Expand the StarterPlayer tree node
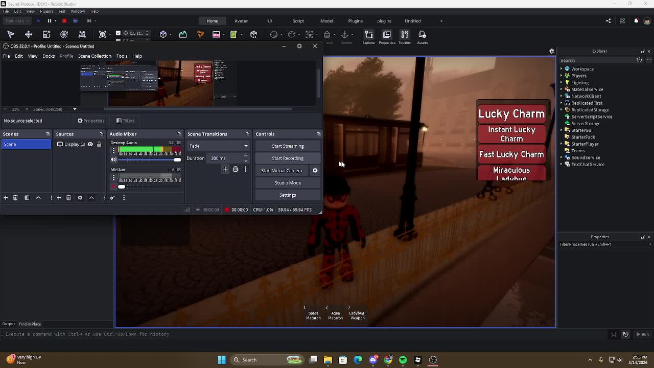 [561, 144]
